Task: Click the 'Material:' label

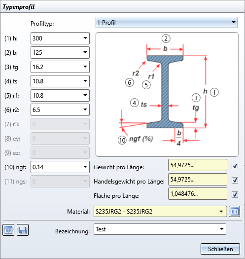Action: (x=78, y=212)
